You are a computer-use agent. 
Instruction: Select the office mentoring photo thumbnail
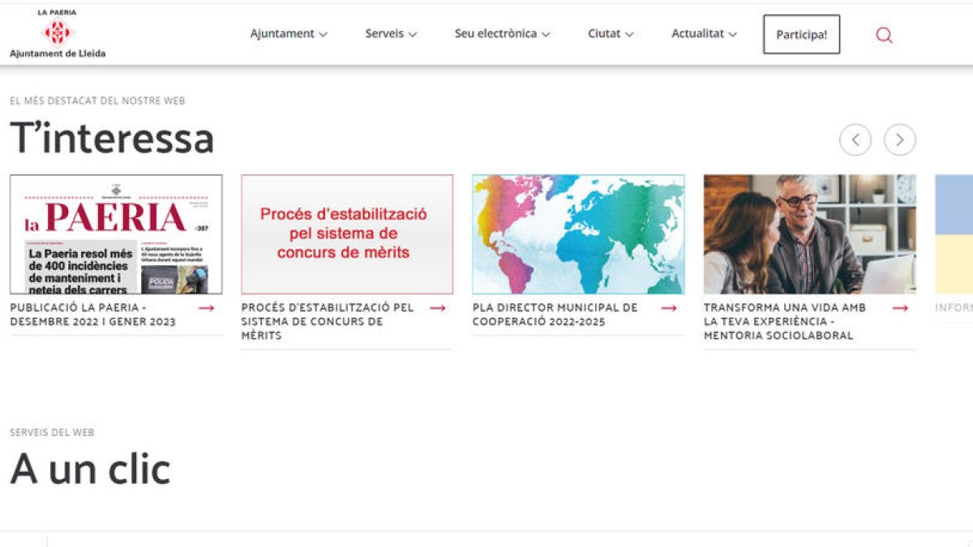click(x=810, y=234)
